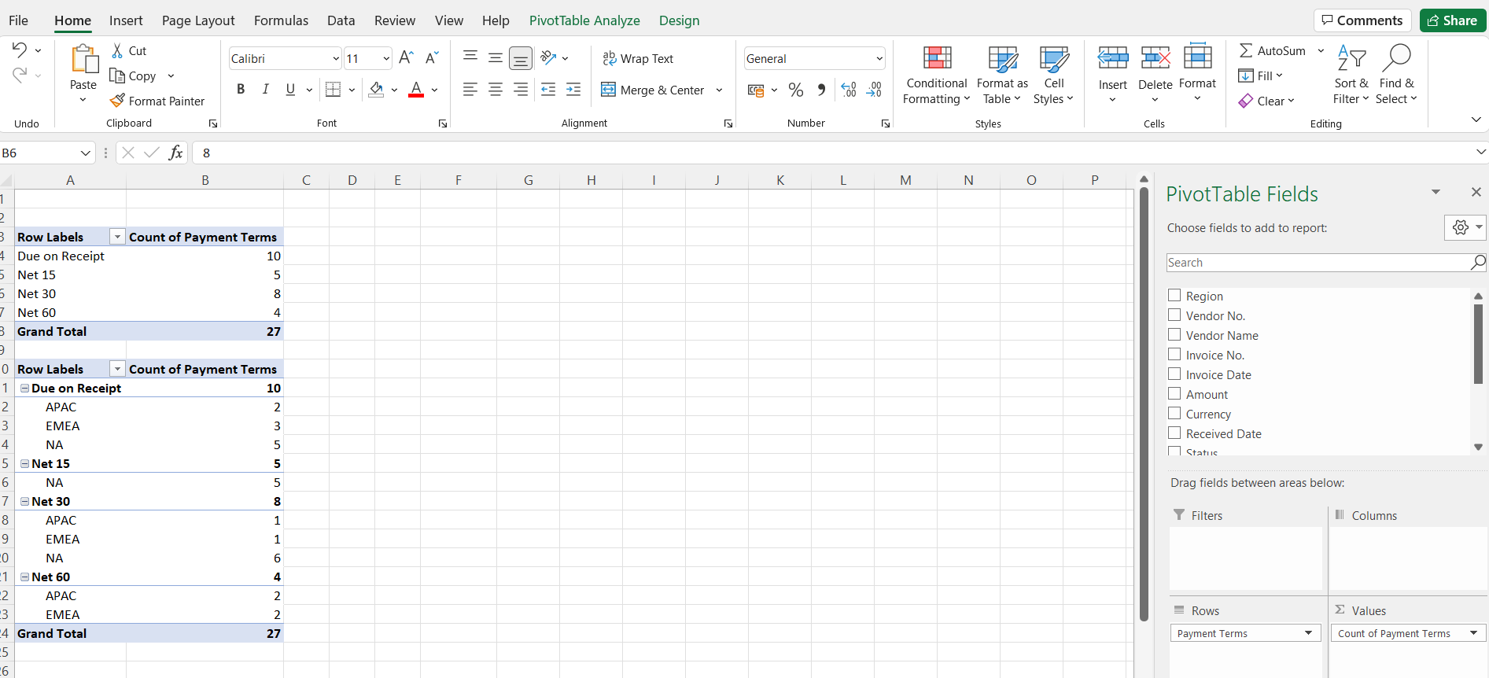Collapse the Net 60 group

pyautogui.click(x=25, y=577)
